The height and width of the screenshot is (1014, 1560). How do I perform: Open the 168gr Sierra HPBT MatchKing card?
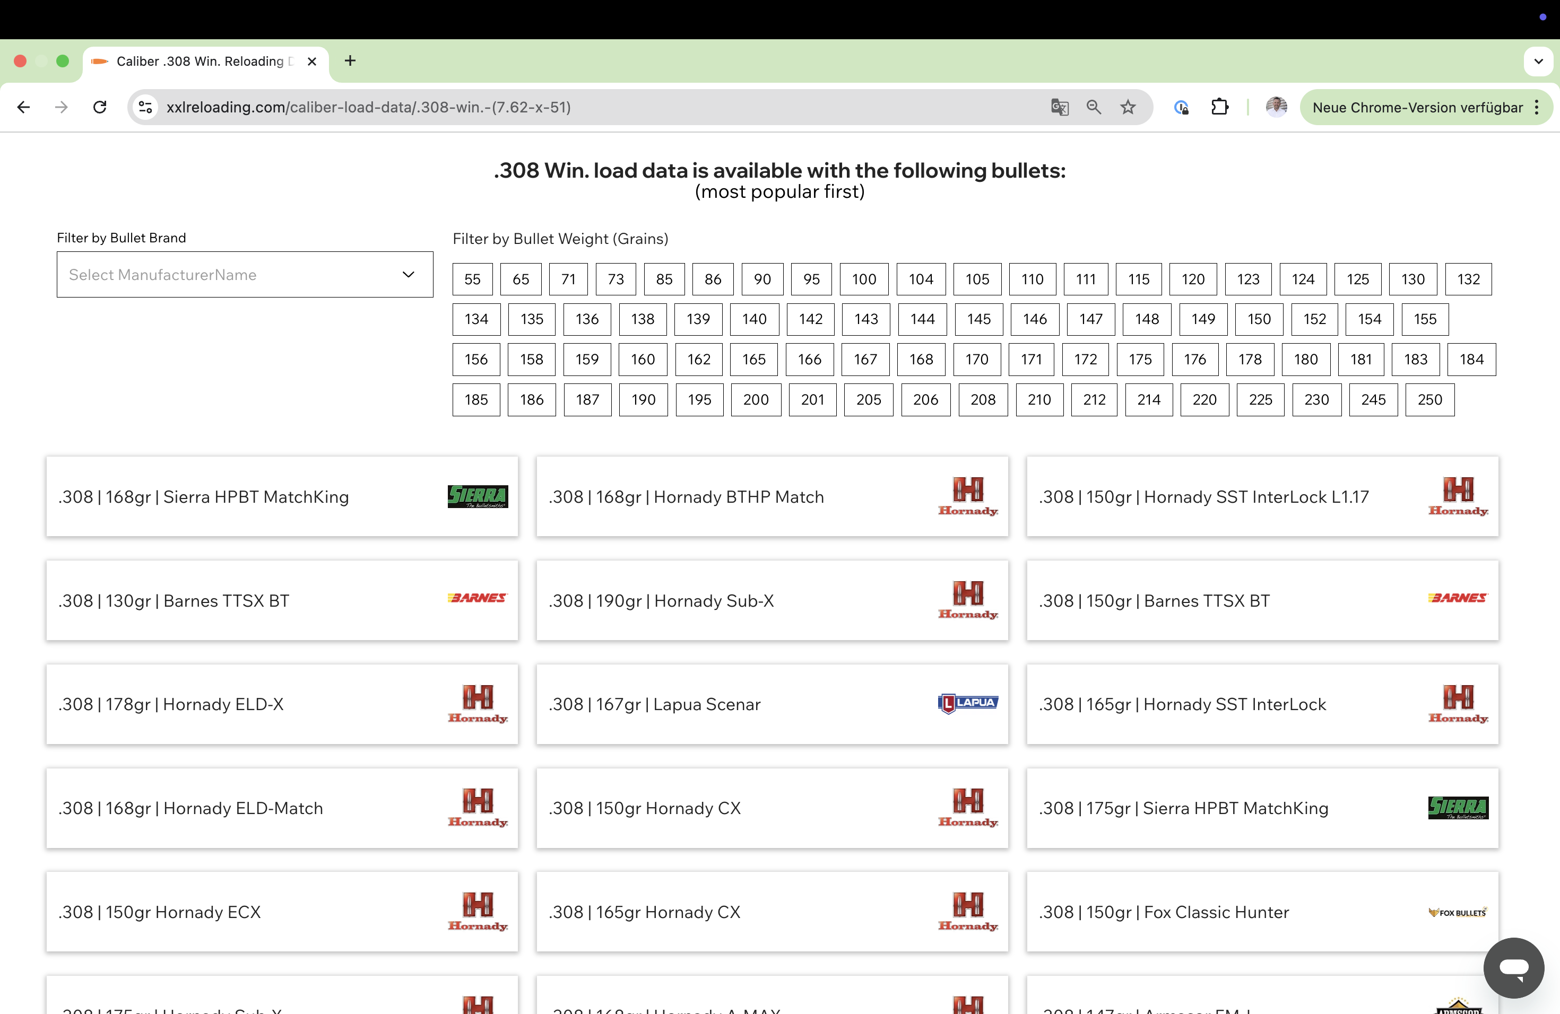282,496
